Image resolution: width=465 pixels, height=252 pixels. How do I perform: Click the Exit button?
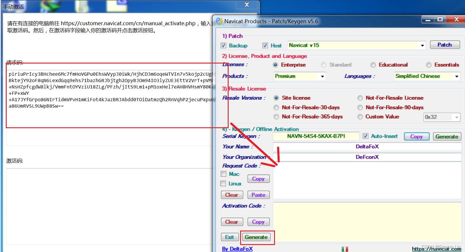(x=230, y=237)
